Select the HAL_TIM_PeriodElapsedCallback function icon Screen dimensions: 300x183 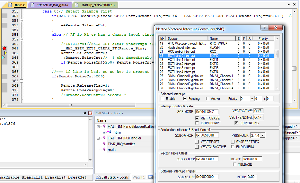click(x=104, y=126)
